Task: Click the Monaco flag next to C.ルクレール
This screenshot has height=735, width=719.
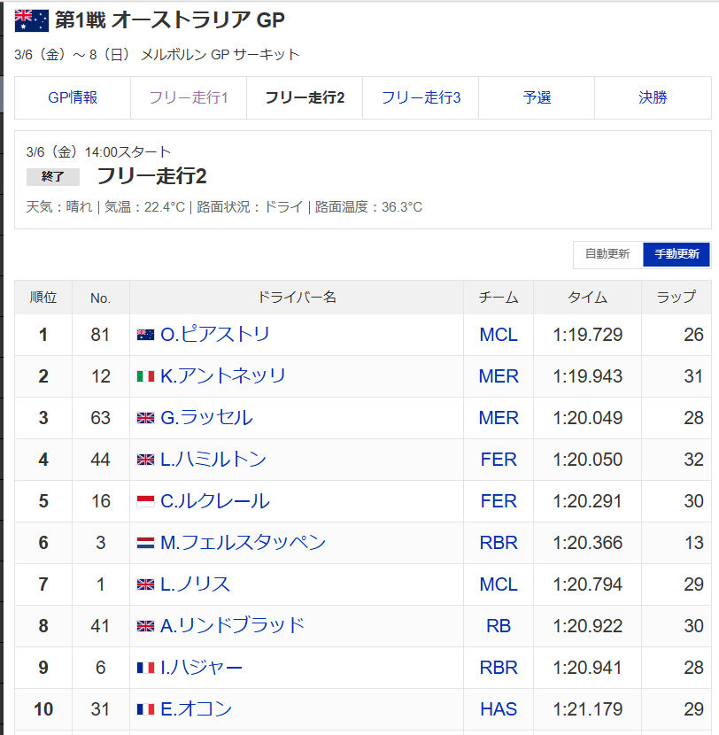Action: (145, 501)
